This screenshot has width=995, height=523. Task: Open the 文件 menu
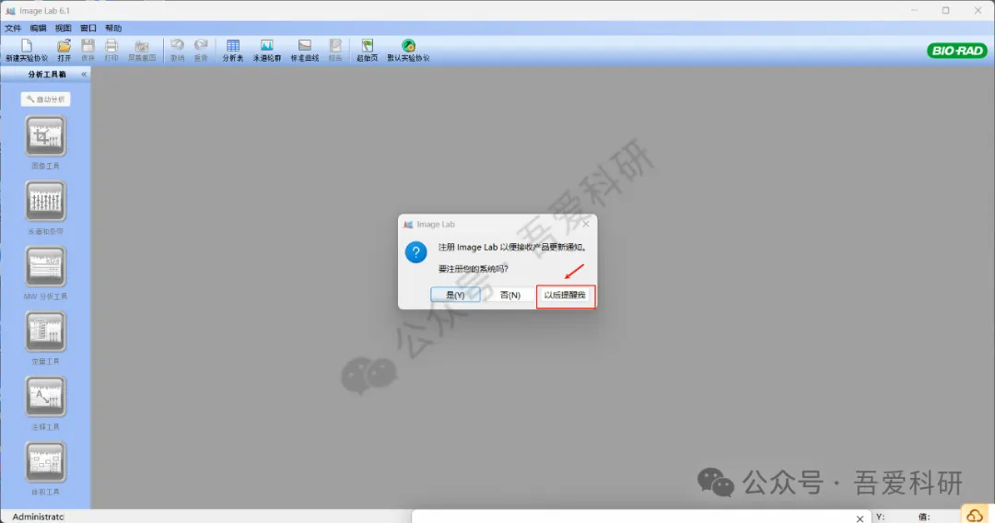13,28
